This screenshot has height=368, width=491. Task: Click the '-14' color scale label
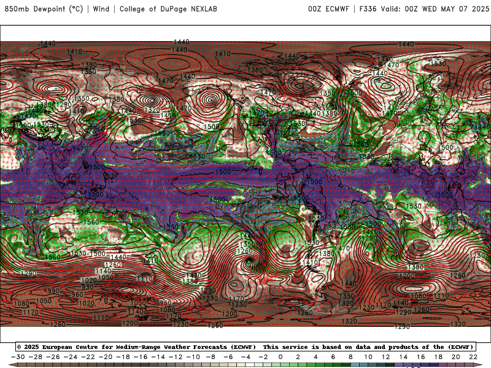click(x=158, y=357)
